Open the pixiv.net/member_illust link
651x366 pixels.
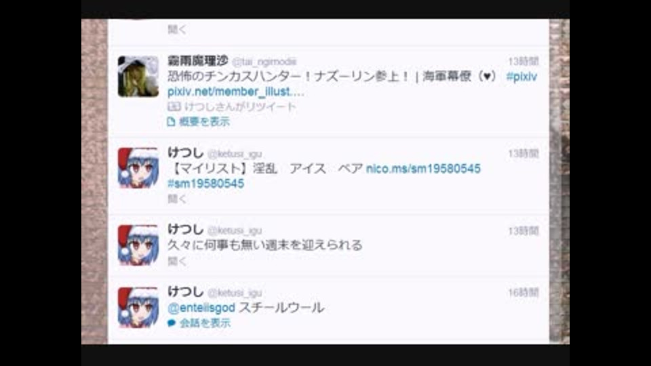tap(235, 91)
